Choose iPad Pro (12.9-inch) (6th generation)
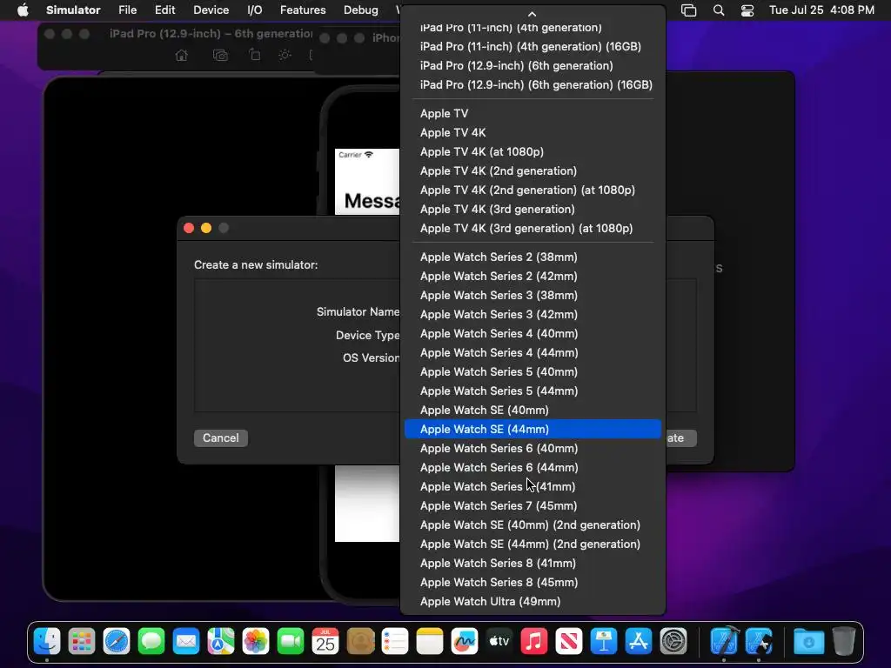Viewport: 891px width, 668px height. coord(533,66)
